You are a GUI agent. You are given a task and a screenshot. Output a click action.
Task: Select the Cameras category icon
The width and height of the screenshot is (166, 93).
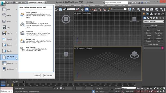pos(154,18)
